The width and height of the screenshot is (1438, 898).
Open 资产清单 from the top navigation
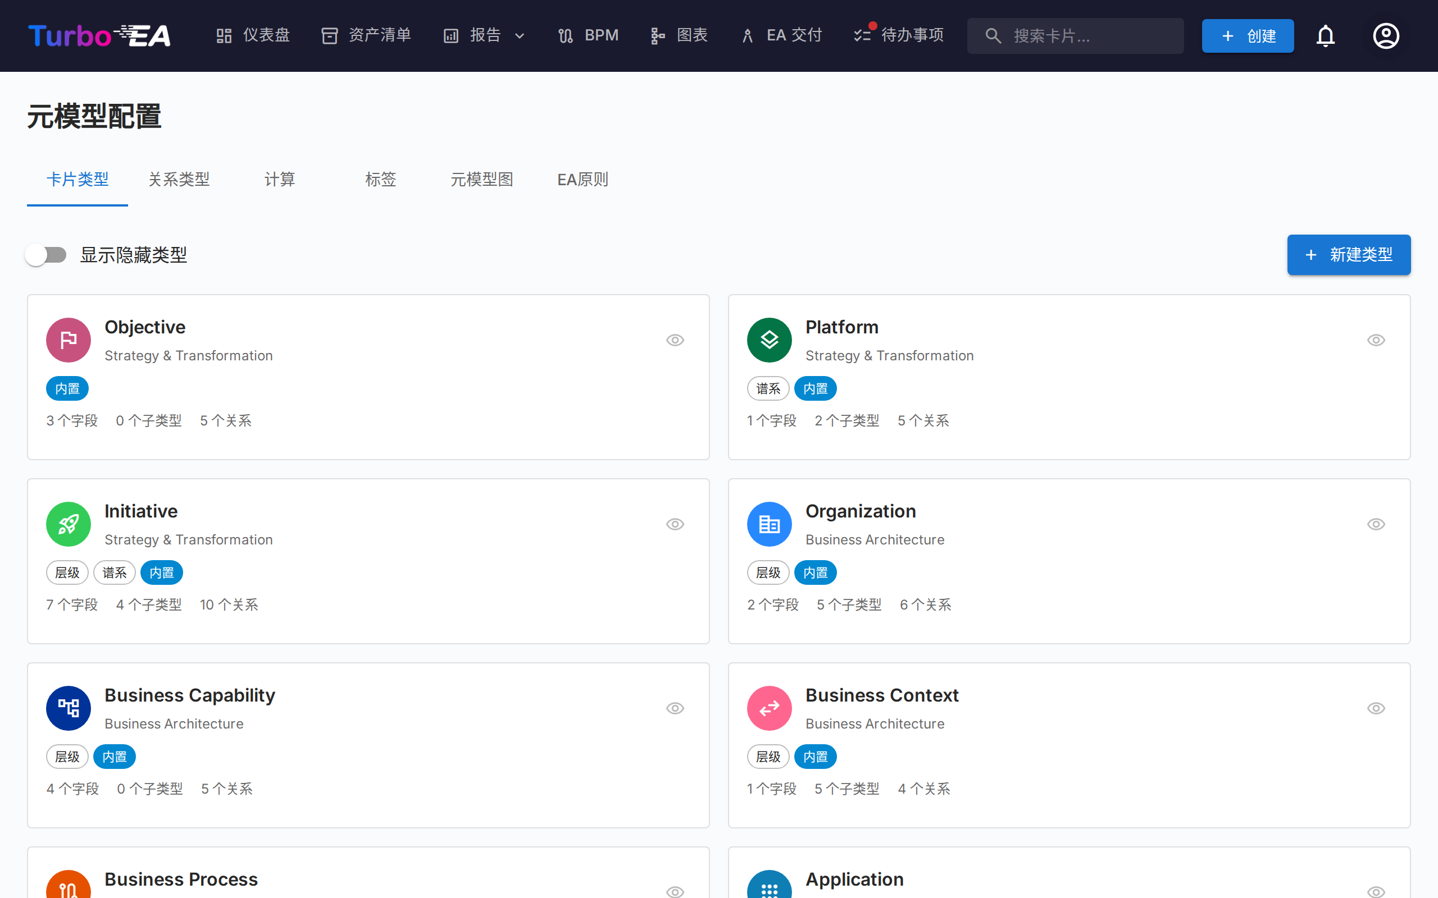[366, 35]
